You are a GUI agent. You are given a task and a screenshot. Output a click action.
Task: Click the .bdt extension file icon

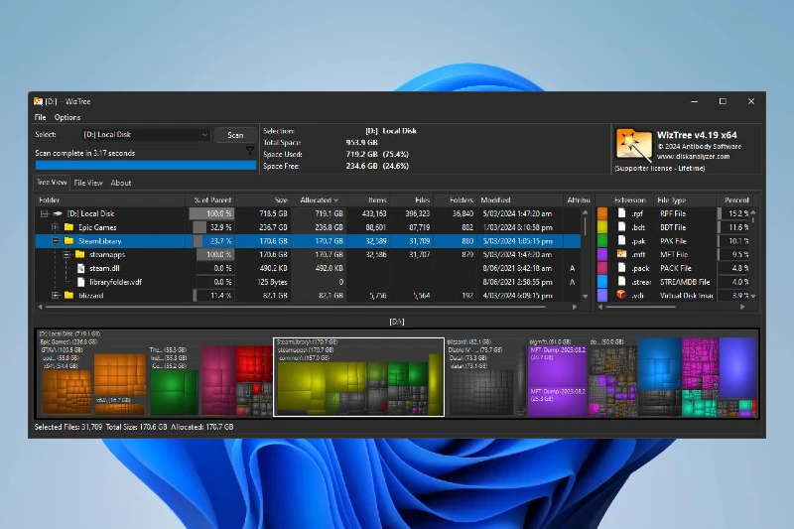622,227
